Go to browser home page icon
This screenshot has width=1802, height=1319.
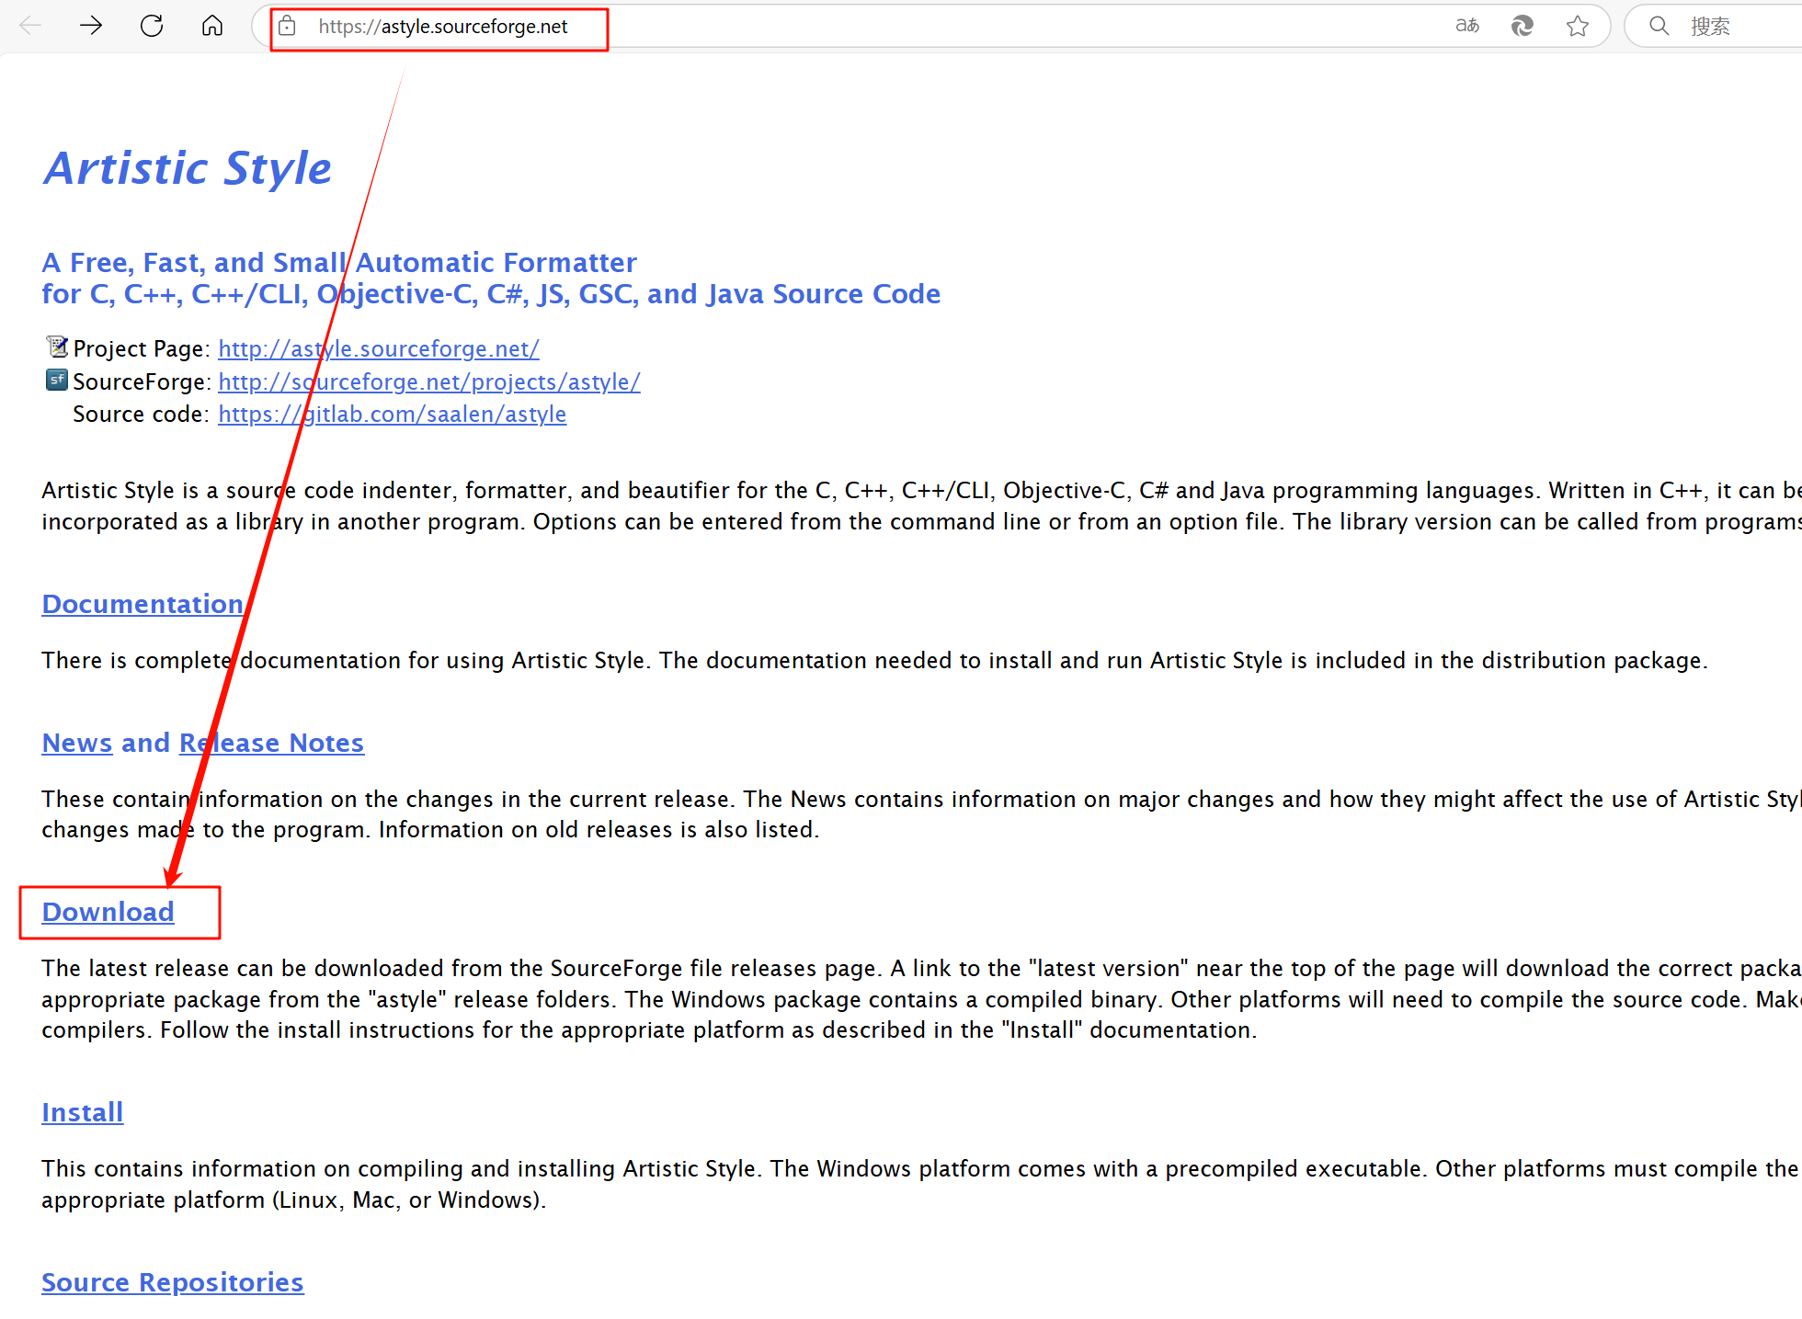[212, 26]
